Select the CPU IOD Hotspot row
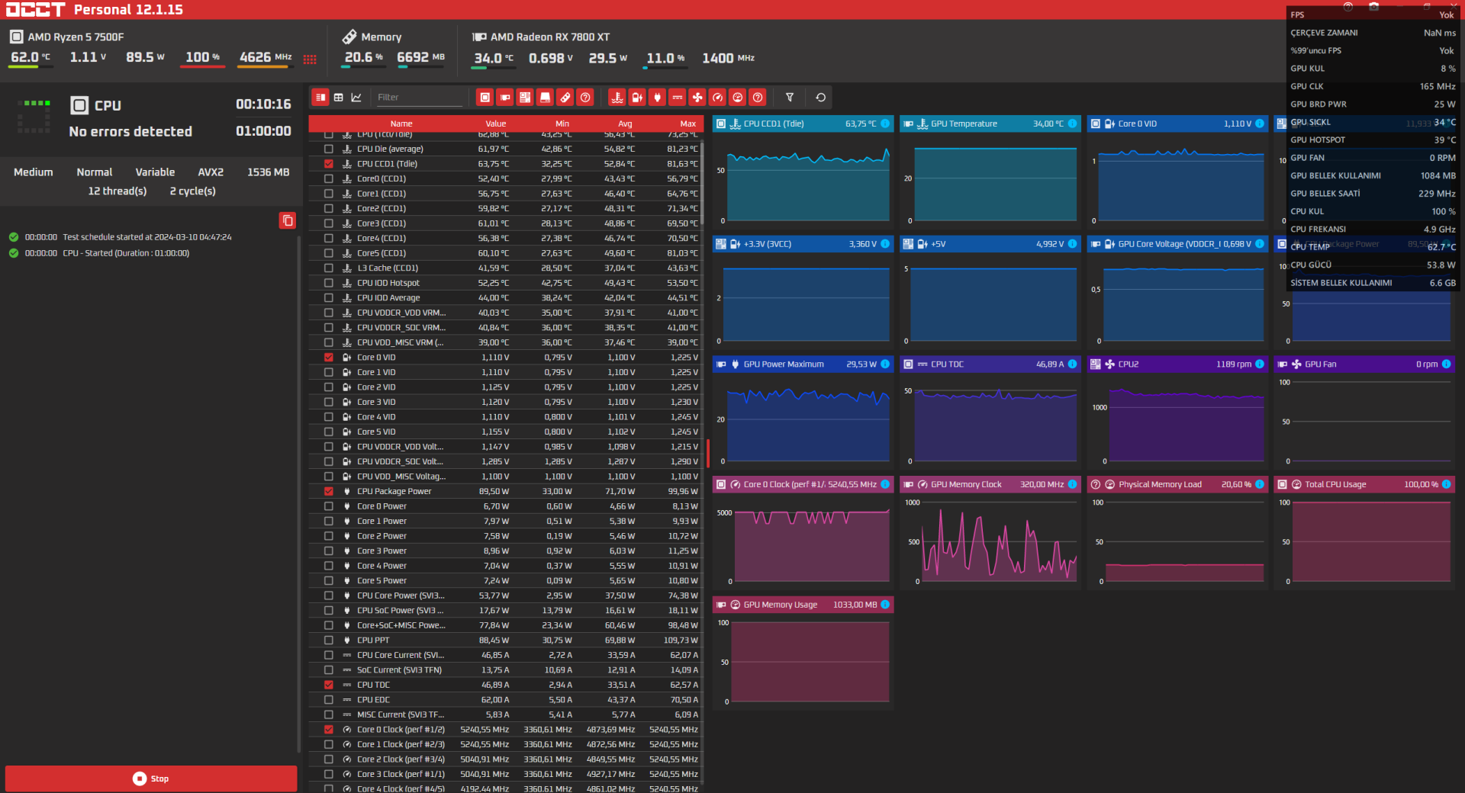1465x793 pixels. (x=504, y=283)
